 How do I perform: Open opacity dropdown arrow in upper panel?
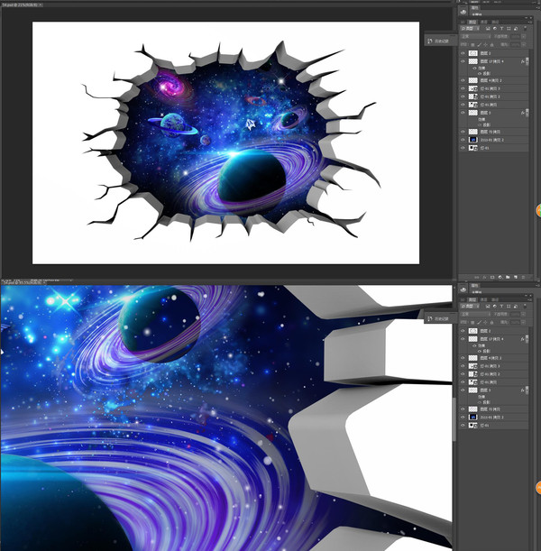click(524, 37)
